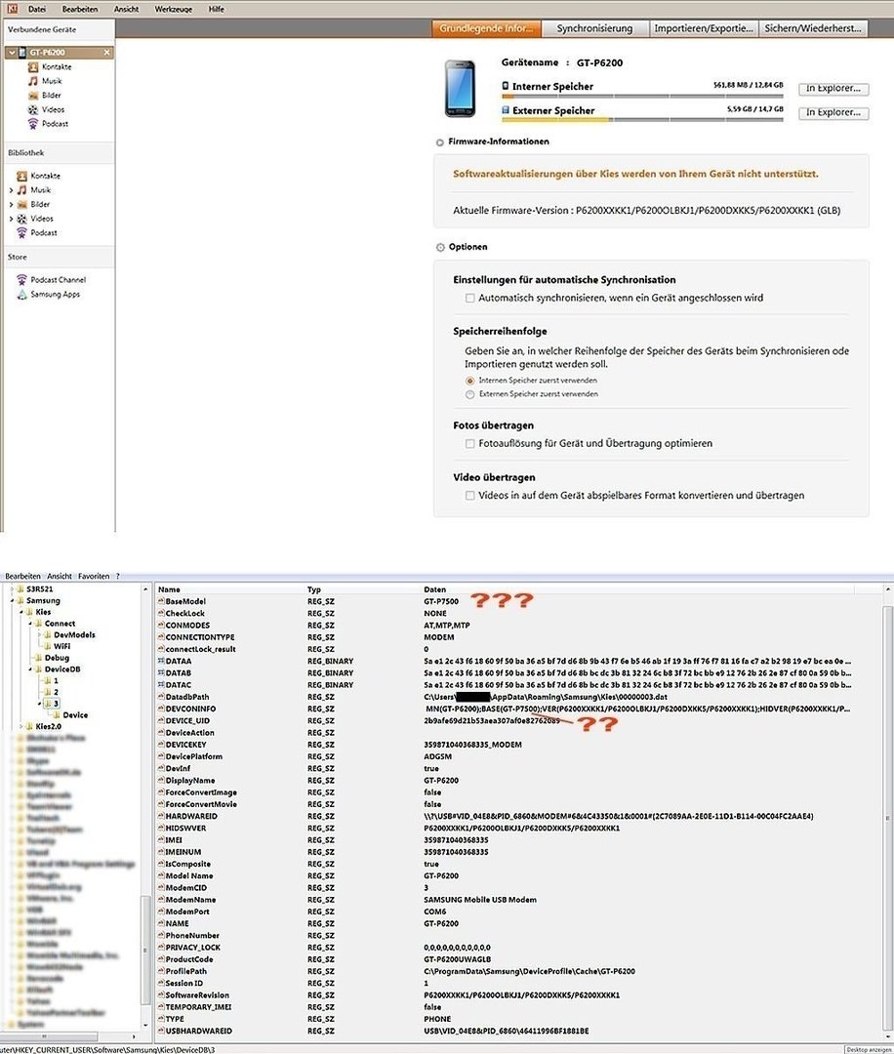The height and width of the screenshot is (1054, 894).
Task: Open Samsung Apps in the Store section
Action: [49, 295]
